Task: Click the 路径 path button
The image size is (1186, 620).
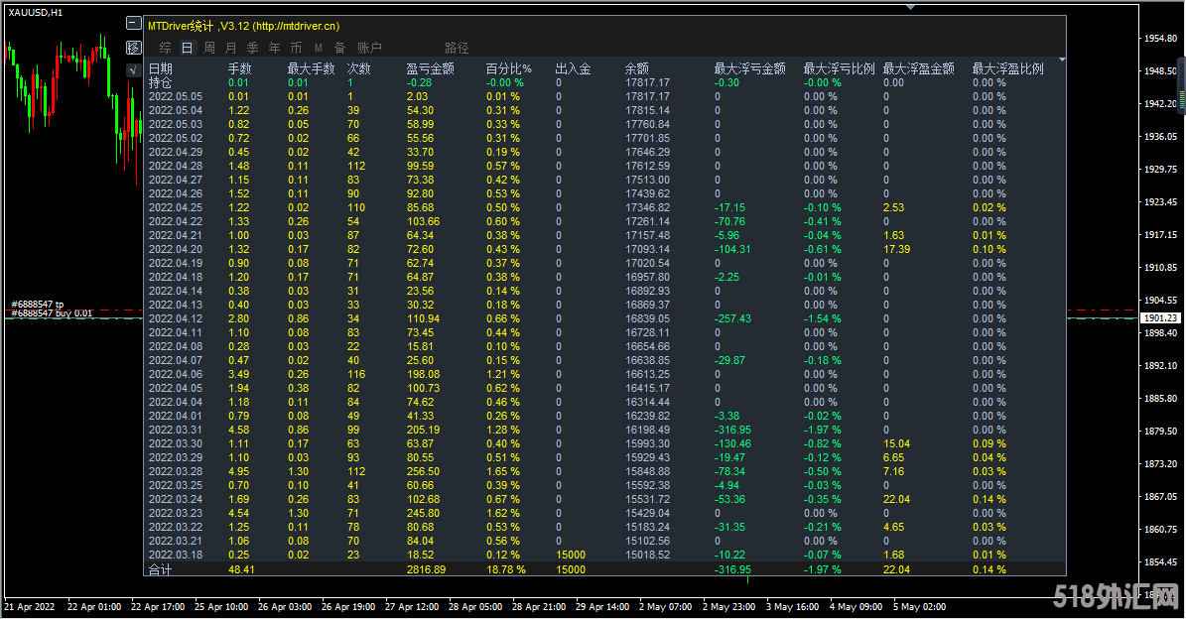Action: click(x=457, y=48)
